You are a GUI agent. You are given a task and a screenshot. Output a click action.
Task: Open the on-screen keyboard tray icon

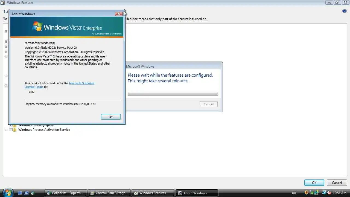[294, 193]
